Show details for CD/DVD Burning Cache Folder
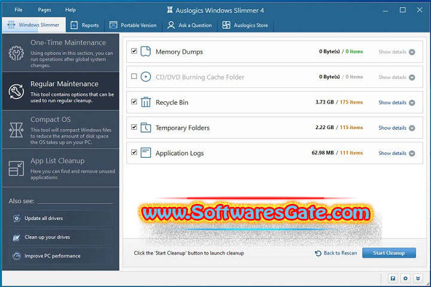The height and width of the screenshot is (287, 431). [x=392, y=77]
